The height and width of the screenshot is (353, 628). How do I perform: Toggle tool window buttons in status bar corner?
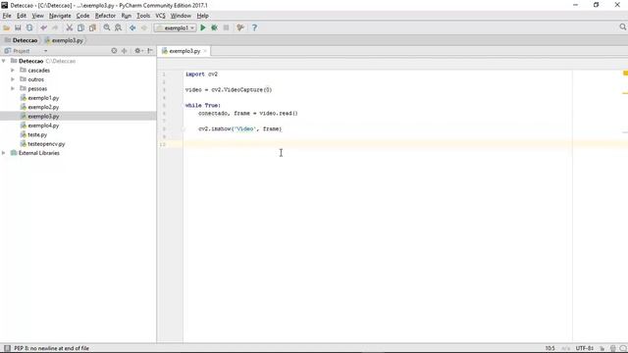[x=7, y=348]
